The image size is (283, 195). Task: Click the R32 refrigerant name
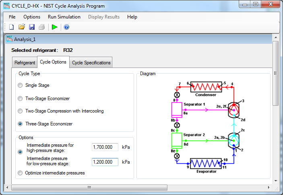pyautogui.click(x=68, y=50)
